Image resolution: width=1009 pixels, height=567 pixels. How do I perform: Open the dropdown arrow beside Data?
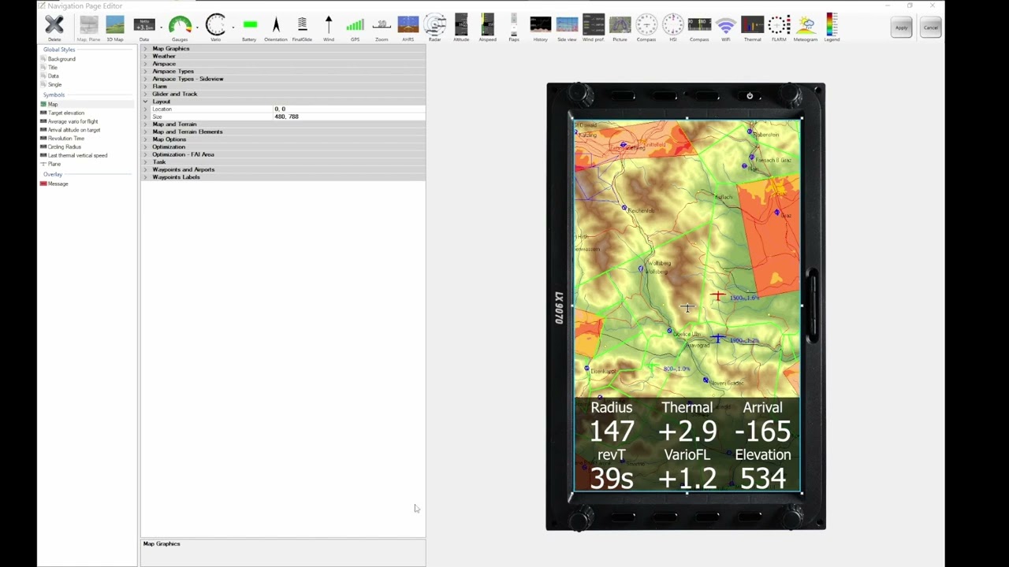tap(161, 28)
